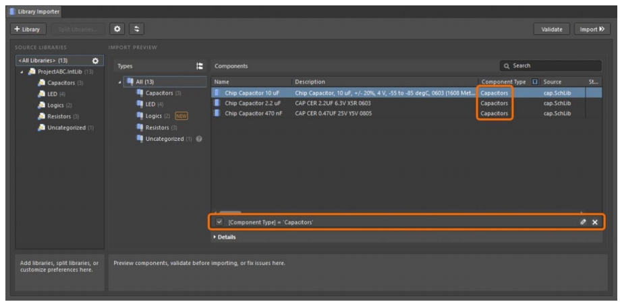Click component icon of Chip Capacitor 10 uF
The height and width of the screenshot is (304, 620).
pyautogui.click(x=217, y=92)
